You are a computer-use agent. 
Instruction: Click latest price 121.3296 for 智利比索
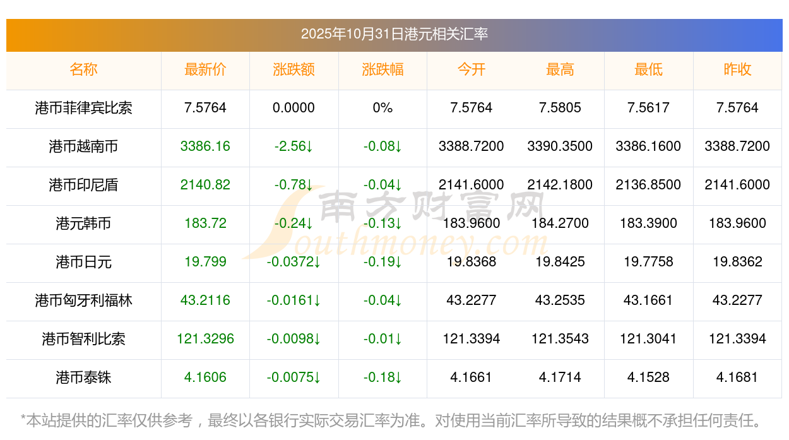[205, 339]
